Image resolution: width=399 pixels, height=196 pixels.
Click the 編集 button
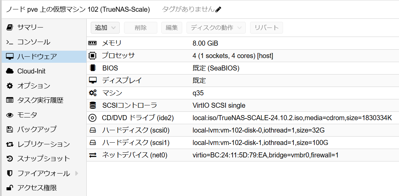[x=172, y=28]
